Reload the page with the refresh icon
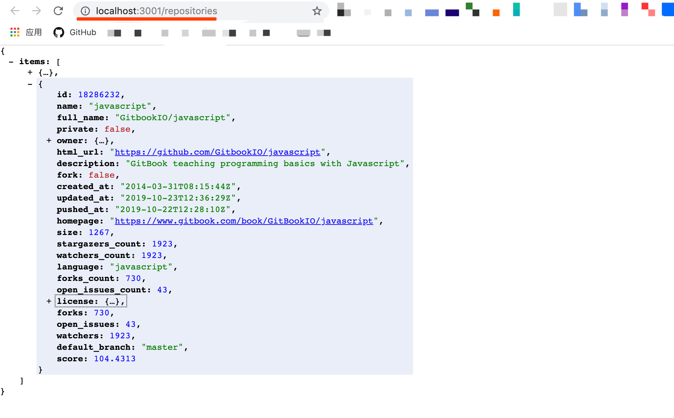This screenshot has width=674, height=418. [58, 11]
